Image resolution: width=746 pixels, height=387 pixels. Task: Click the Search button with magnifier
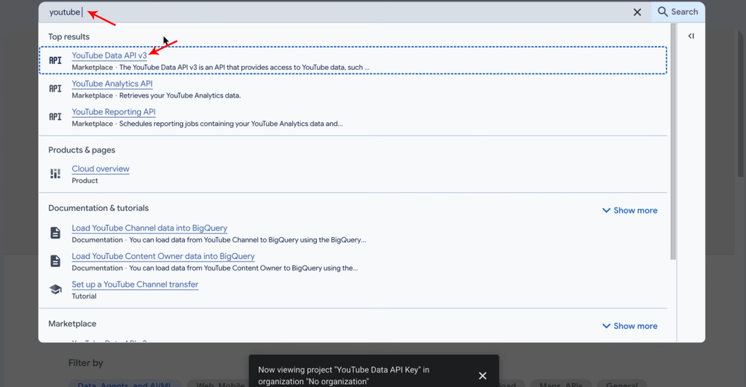[678, 12]
